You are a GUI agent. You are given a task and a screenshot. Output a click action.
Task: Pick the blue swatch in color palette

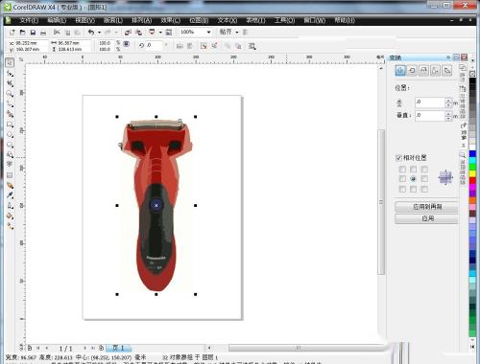pyautogui.click(x=472, y=154)
